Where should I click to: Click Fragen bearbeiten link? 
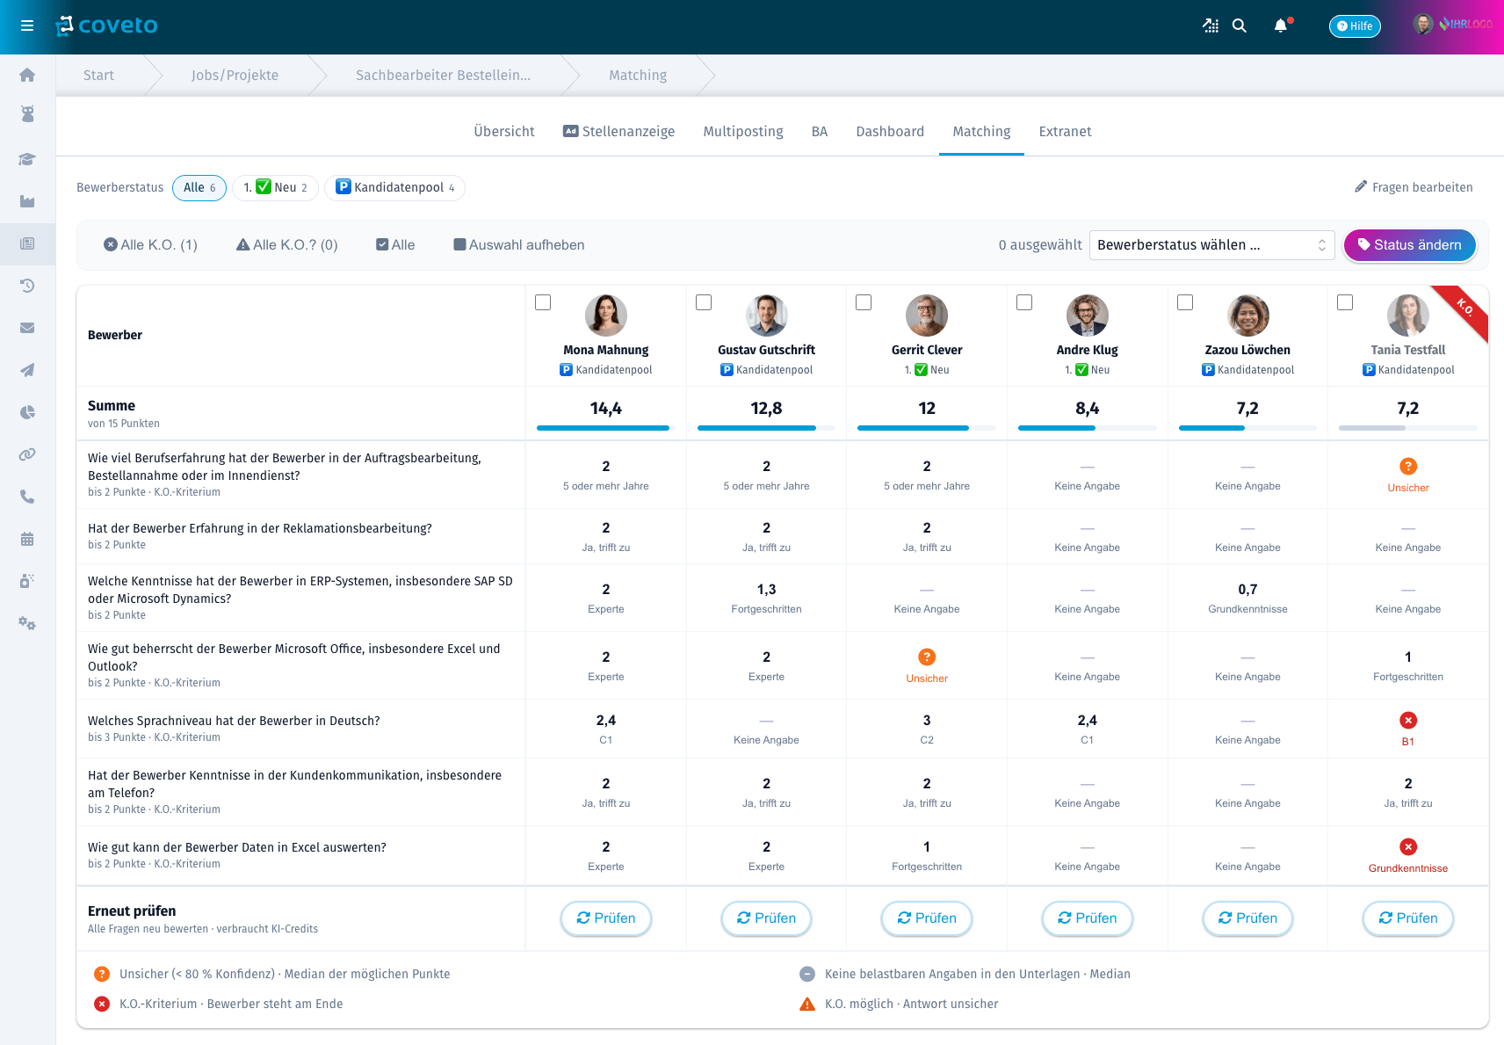point(1414,187)
